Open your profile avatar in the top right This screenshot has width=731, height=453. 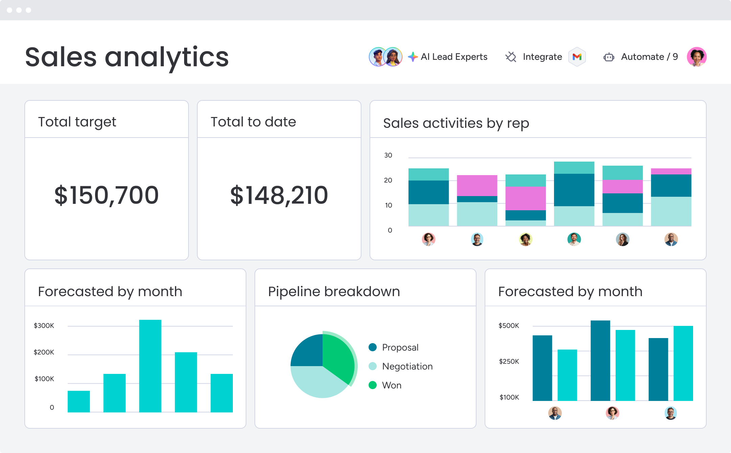[x=697, y=57]
